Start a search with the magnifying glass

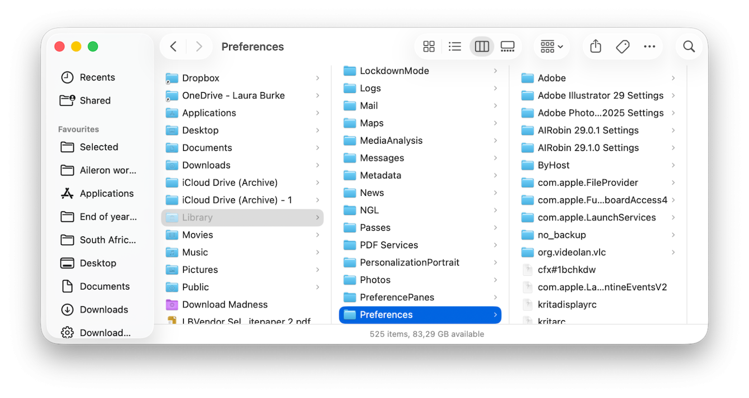pyautogui.click(x=688, y=46)
